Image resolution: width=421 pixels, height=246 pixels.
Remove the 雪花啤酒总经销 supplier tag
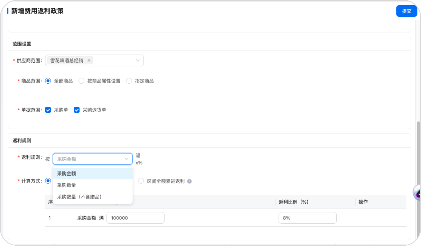(89, 61)
